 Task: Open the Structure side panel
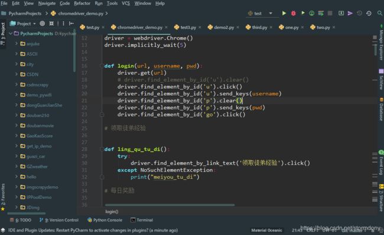click(x=381, y=198)
